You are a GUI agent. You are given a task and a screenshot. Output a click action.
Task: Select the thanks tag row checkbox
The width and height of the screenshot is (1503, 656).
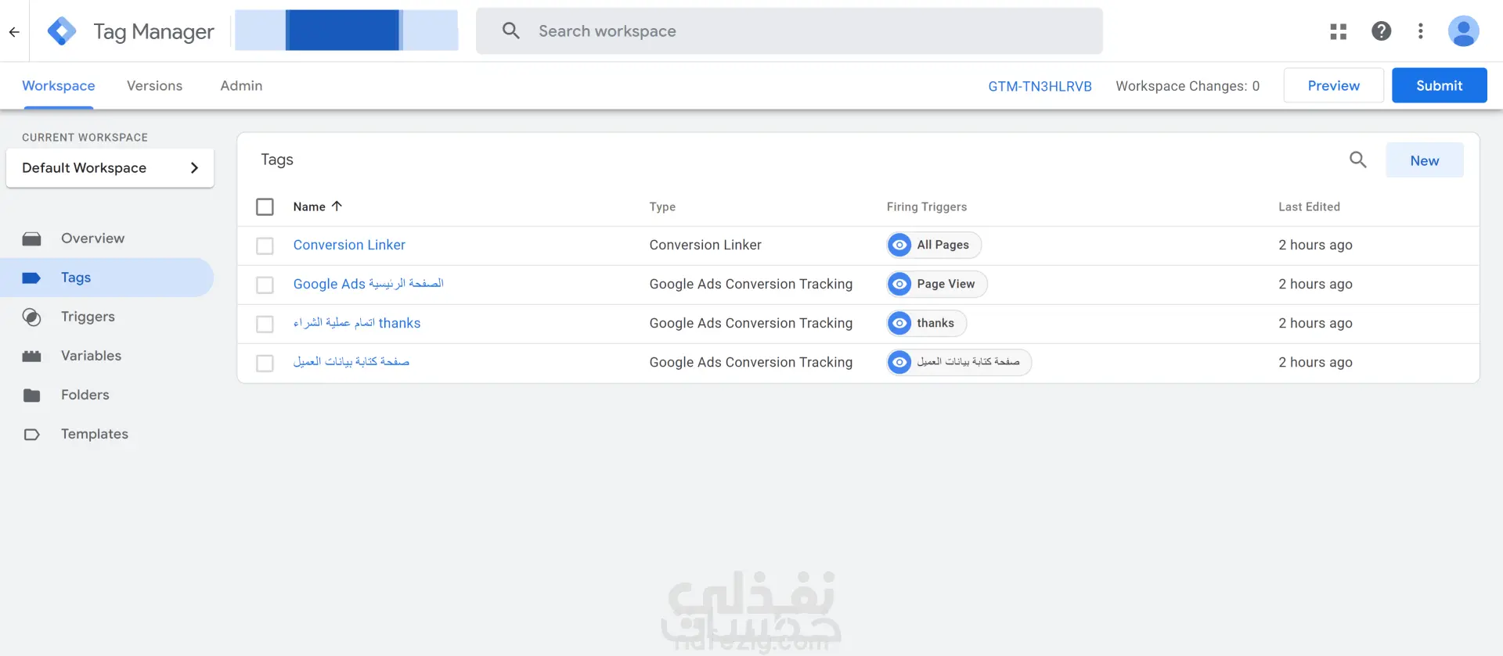click(x=265, y=324)
